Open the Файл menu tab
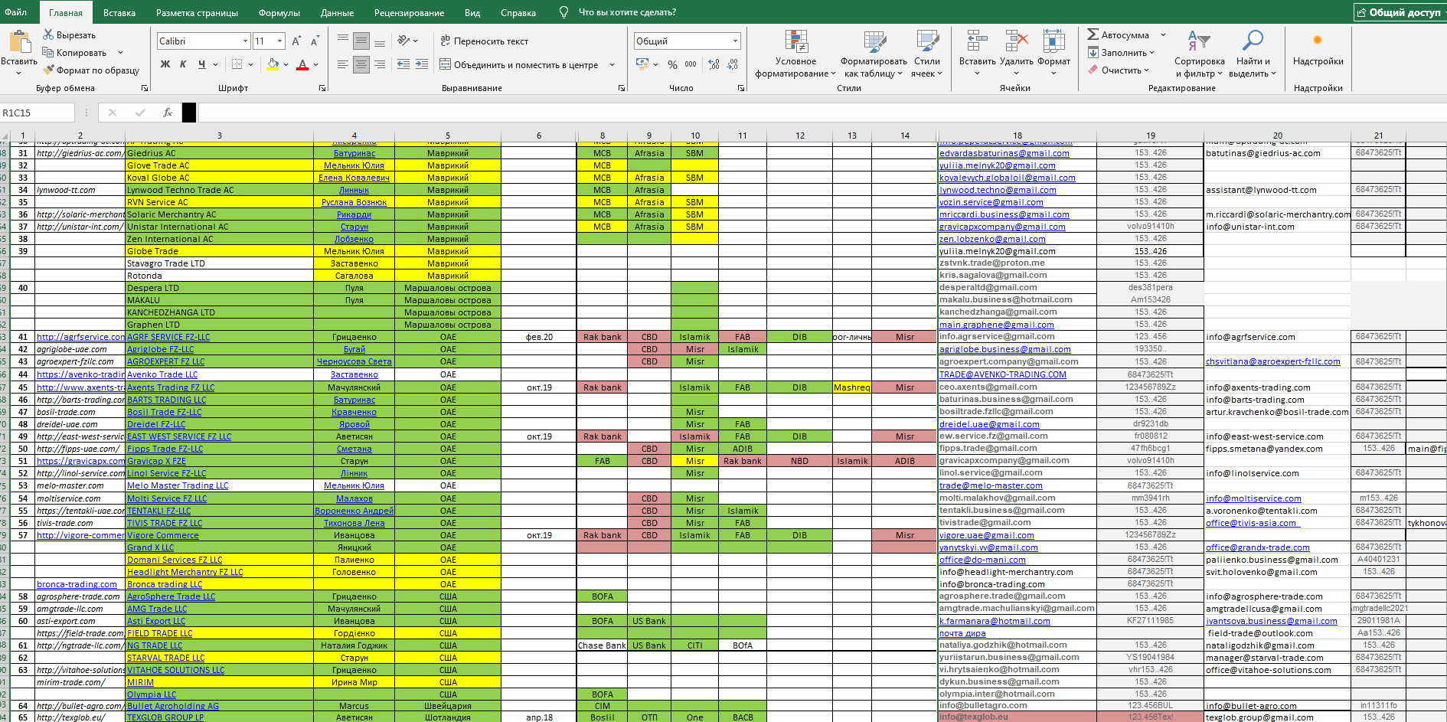 [x=15, y=12]
